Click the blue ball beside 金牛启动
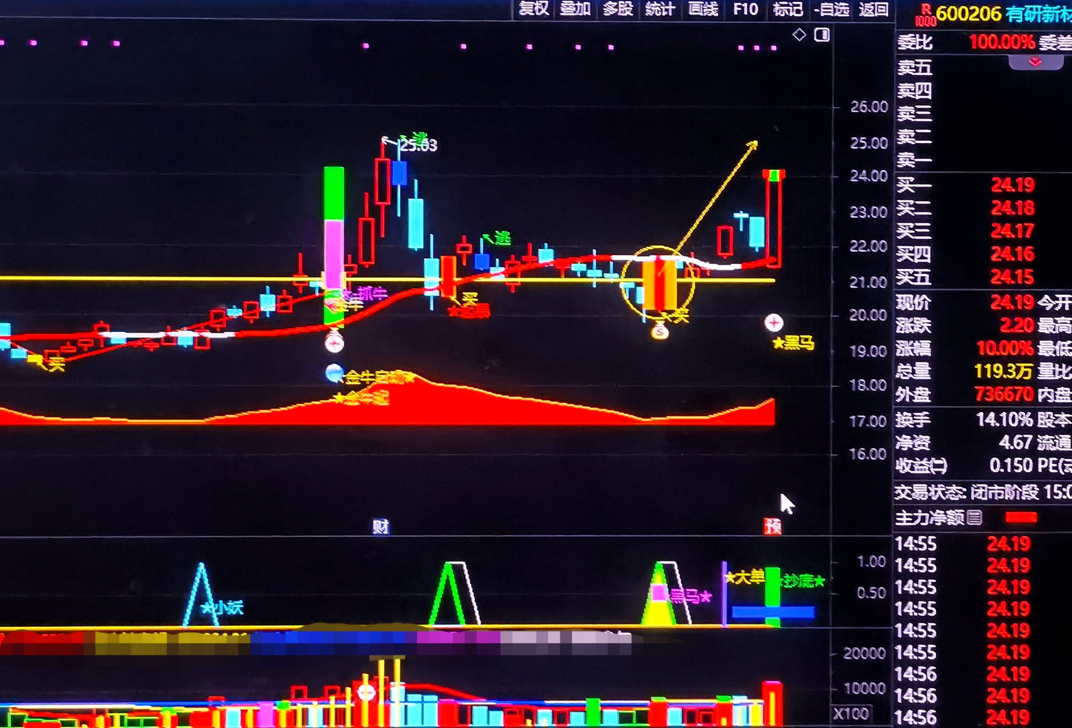 [334, 373]
